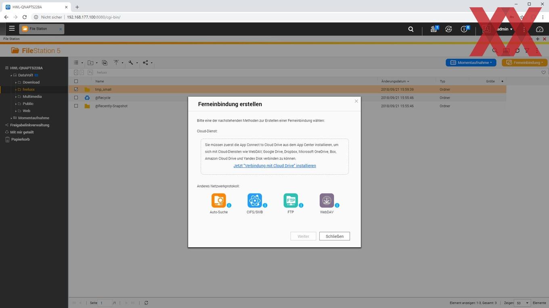Select HWL-QNAPTS228A root in the sidebar
Viewport: 549px width, 308px height.
(26, 68)
